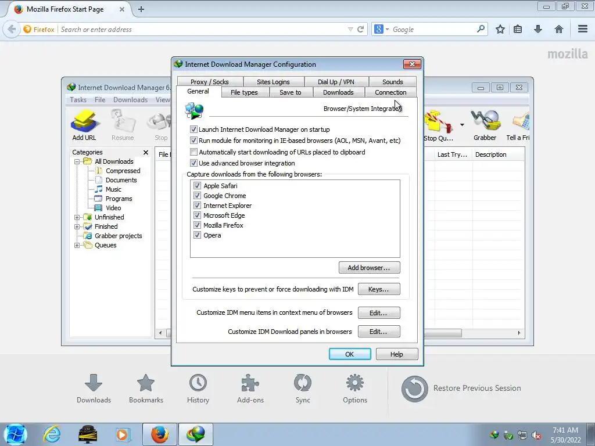Switch to the Sites Logins tab
Screen dimensions: 595x446
point(273,81)
